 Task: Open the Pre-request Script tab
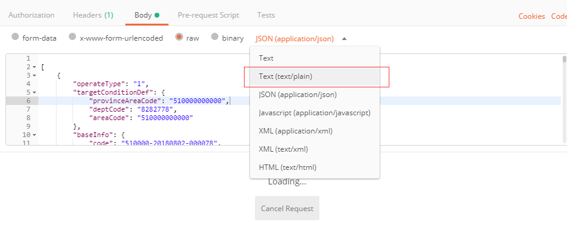[208, 15]
